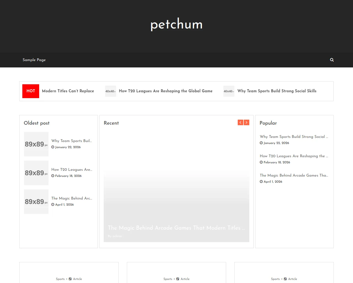Click the first Oldest post 89x89 thumbnail

click(x=36, y=144)
